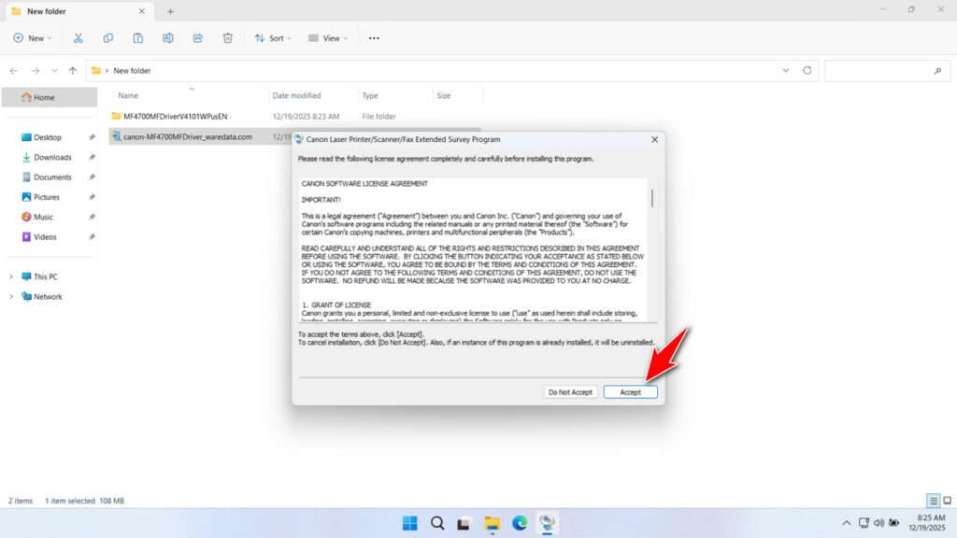Image resolution: width=957 pixels, height=538 pixels.
Task: Expand the This PC tree node
Action: tap(11, 276)
